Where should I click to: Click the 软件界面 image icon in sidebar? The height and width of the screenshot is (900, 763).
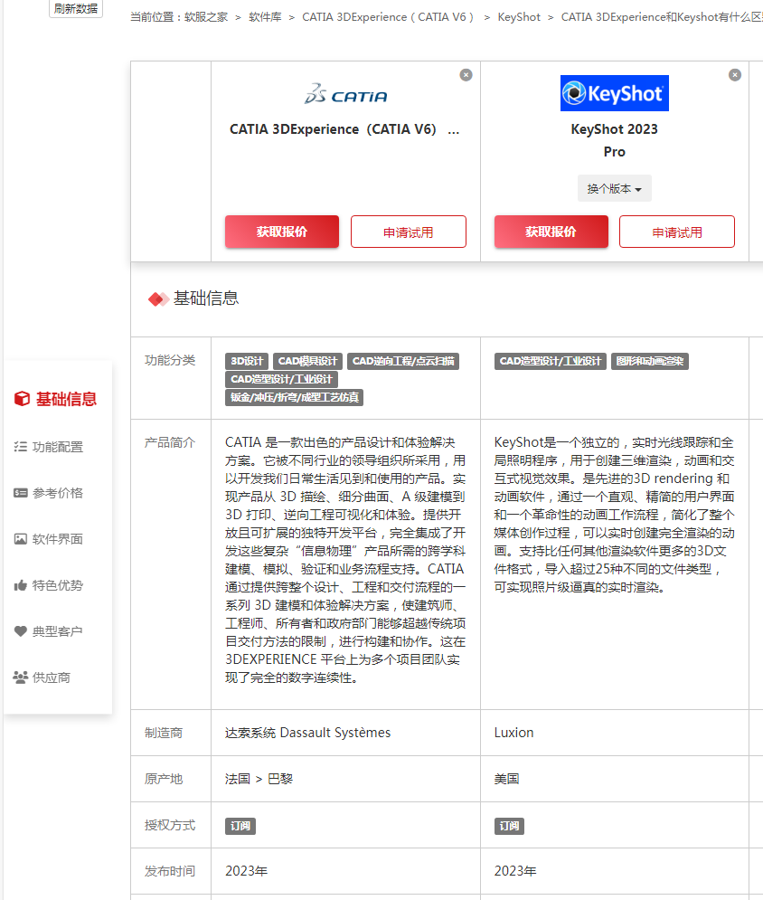pyautogui.click(x=21, y=539)
